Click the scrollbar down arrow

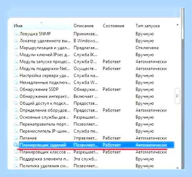(x=178, y=168)
